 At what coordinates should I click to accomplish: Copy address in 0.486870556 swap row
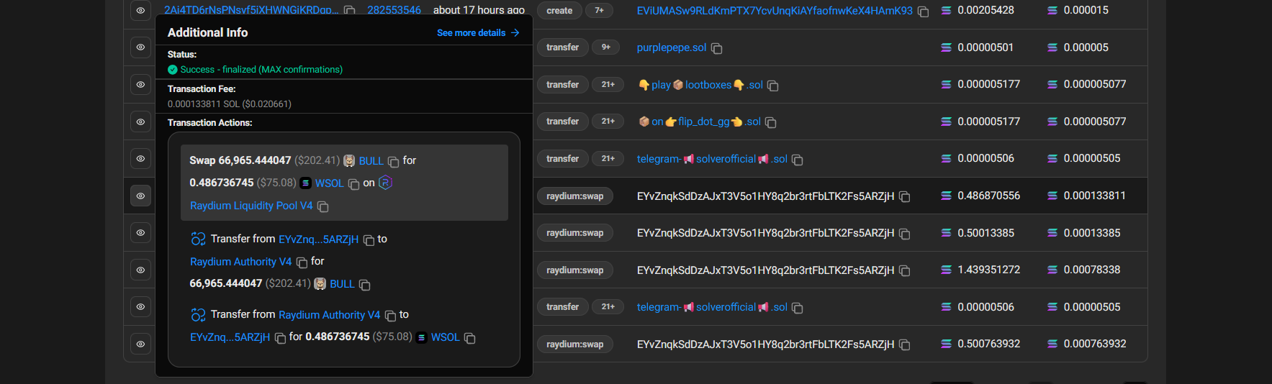coord(905,196)
